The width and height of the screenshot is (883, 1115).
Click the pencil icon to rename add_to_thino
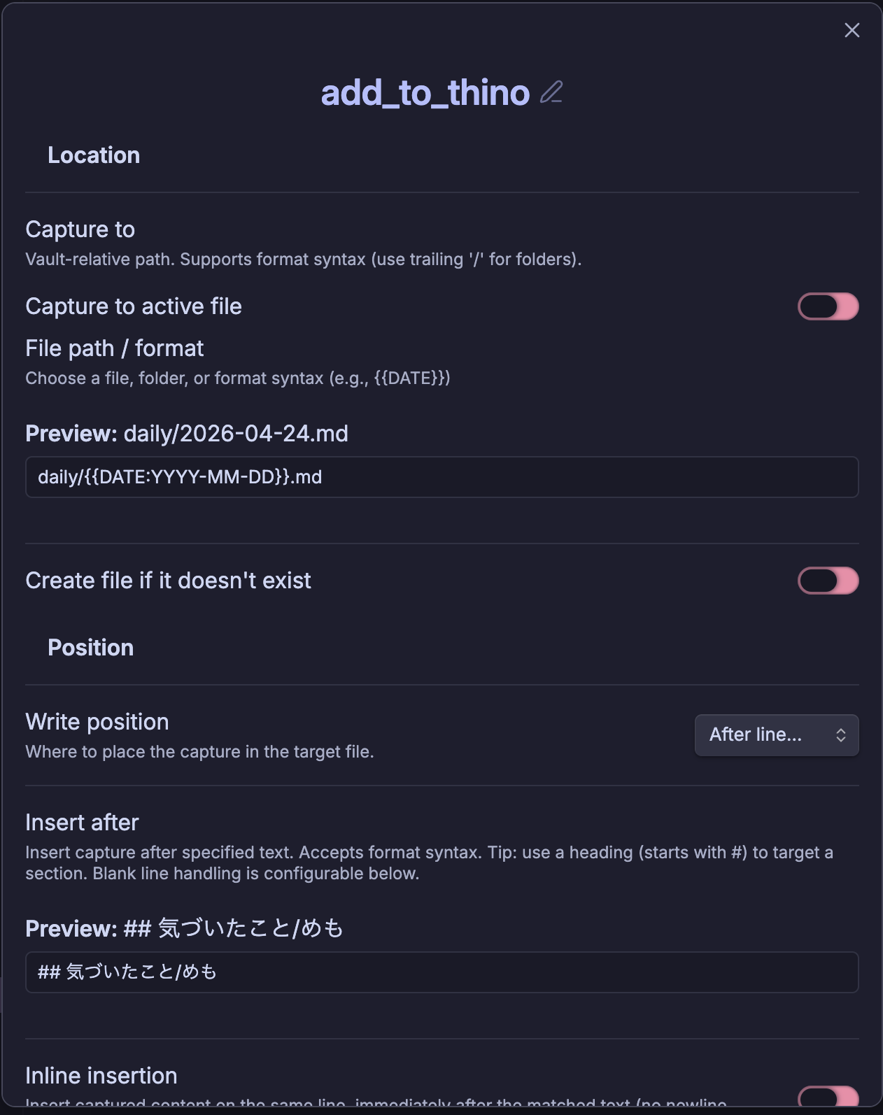click(551, 92)
